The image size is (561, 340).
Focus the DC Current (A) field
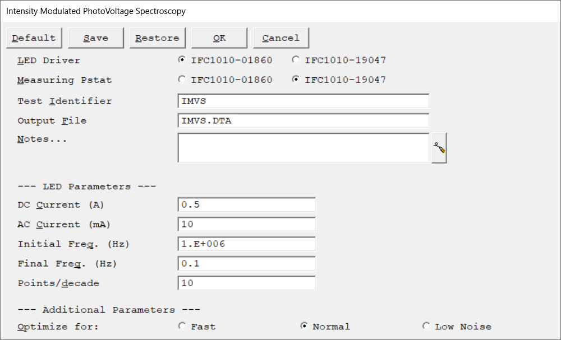coord(246,205)
